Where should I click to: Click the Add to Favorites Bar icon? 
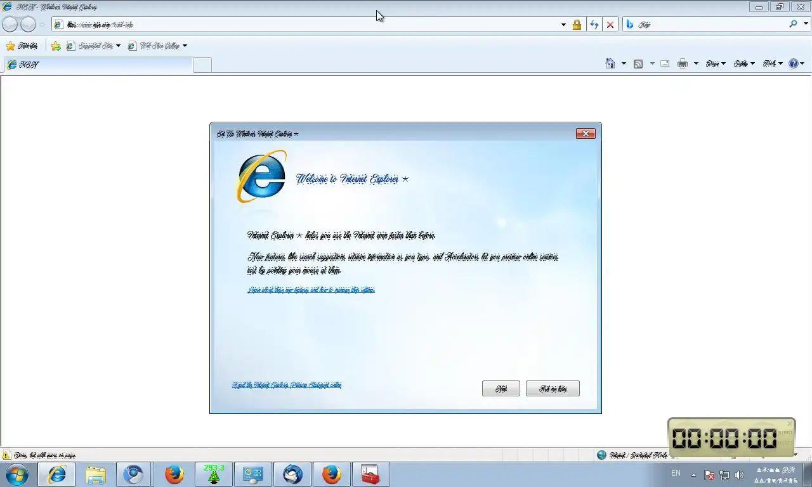tap(56, 46)
